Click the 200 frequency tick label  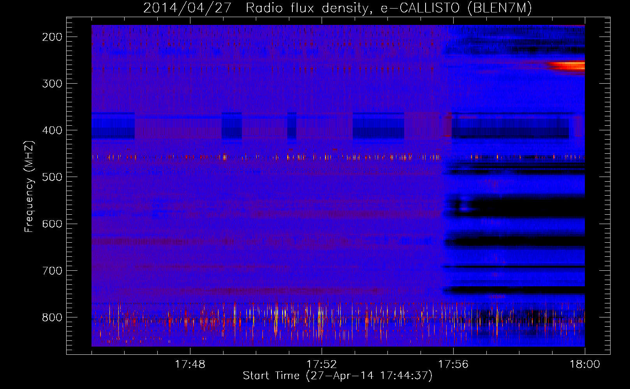tap(52, 37)
